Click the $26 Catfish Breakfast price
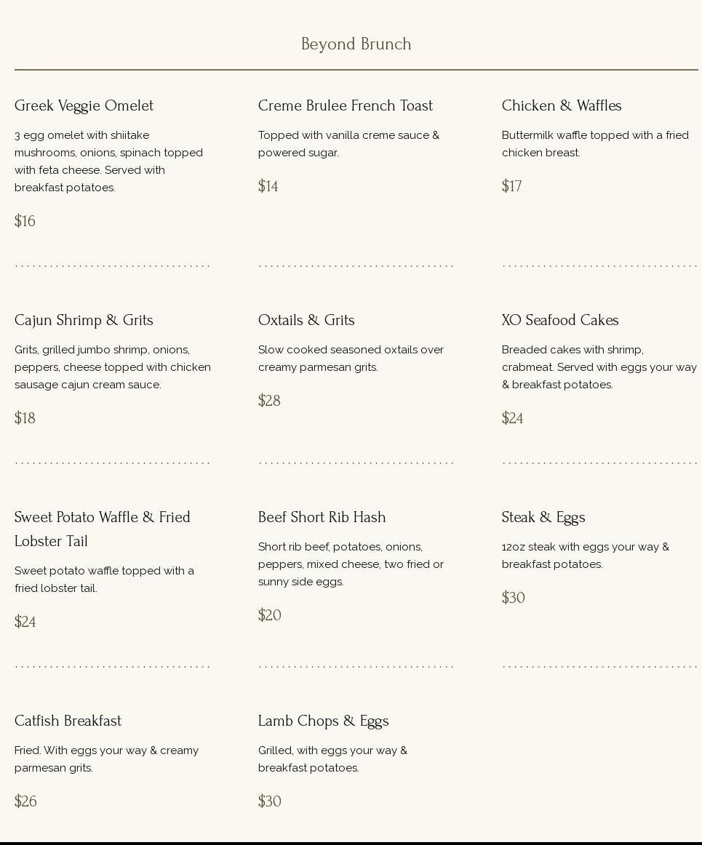 25,801
